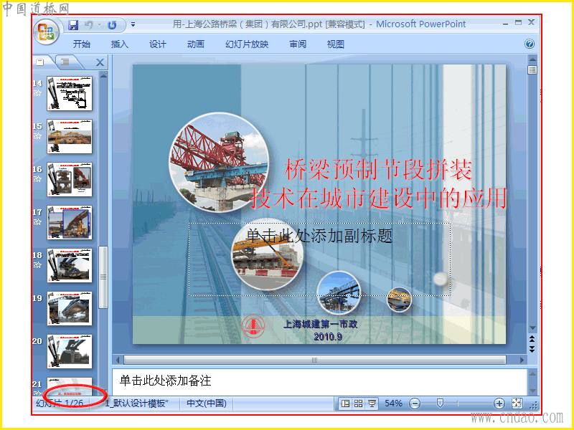The height and width of the screenshot is (430, 574).
Task: Select slide 14 thumbnail
Action: pyautogui.click(x=70, y=94)
